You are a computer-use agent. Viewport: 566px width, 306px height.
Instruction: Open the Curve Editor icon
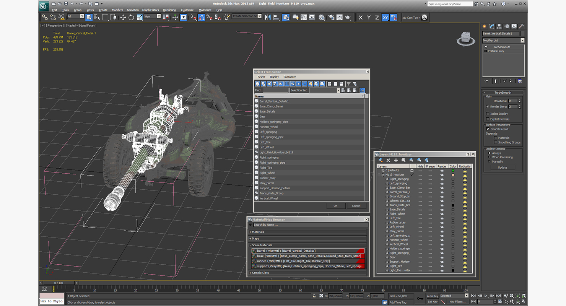[x=304, y=17]
